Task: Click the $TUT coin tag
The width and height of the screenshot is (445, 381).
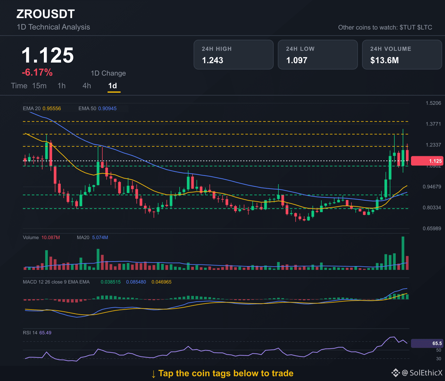Action: click(x=407, y=27)
